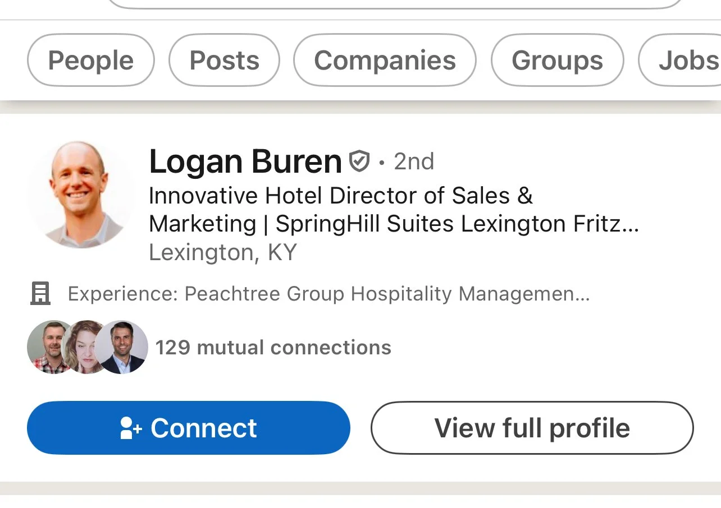Tap the middle mutual connection avatar
Image resolution: width=721 pixels, height=508 pixels.
pyautogui.click(x=83, y=348)
